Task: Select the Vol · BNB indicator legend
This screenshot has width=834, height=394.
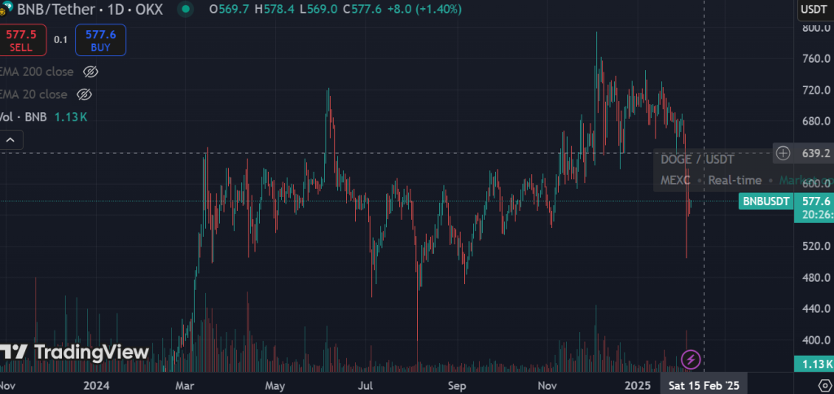Action: 23,117
